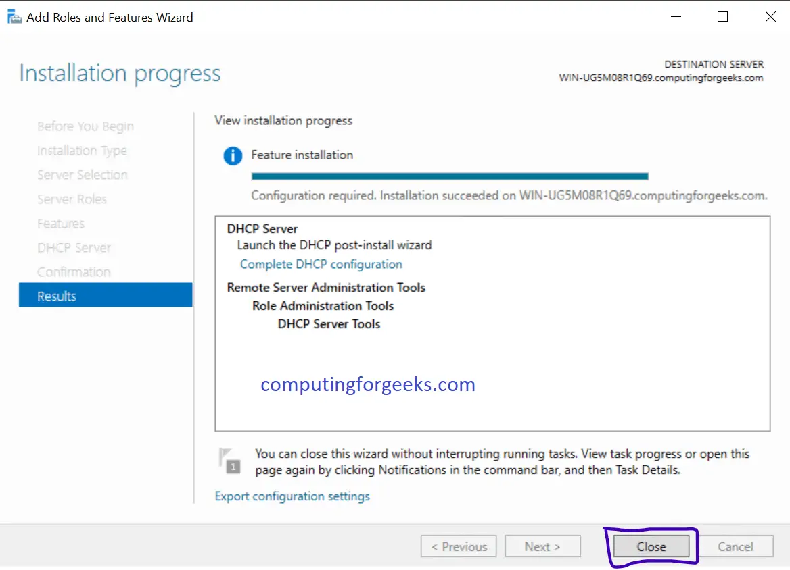Click the notifications flag icon
Image resolution: width=790 pixels, height=570 pixels.
pyautogui.click(x=230, y=460)
